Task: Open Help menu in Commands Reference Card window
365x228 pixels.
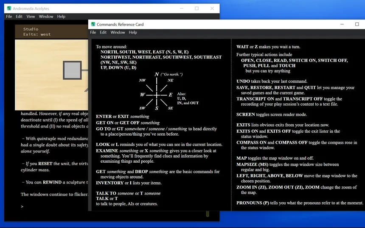Action: (x=133, y=32)
